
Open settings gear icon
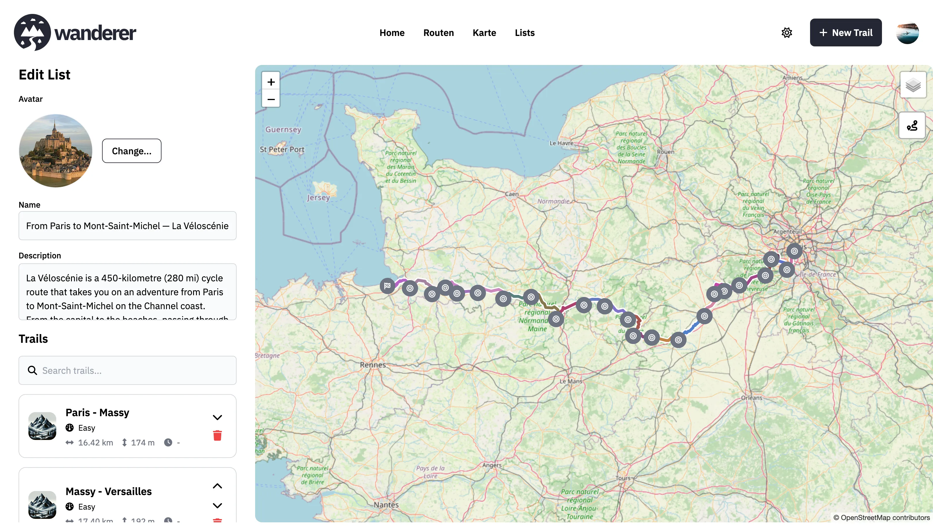click(787, 33)
